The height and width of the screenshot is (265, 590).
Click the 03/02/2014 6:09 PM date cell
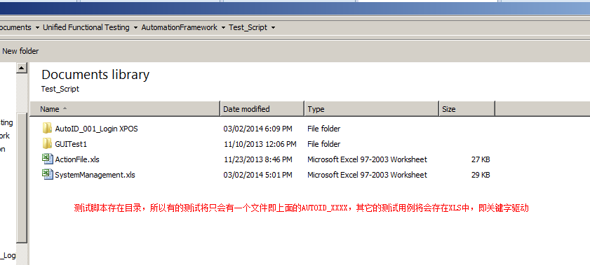pyautogui.click(x=257, y=129)
